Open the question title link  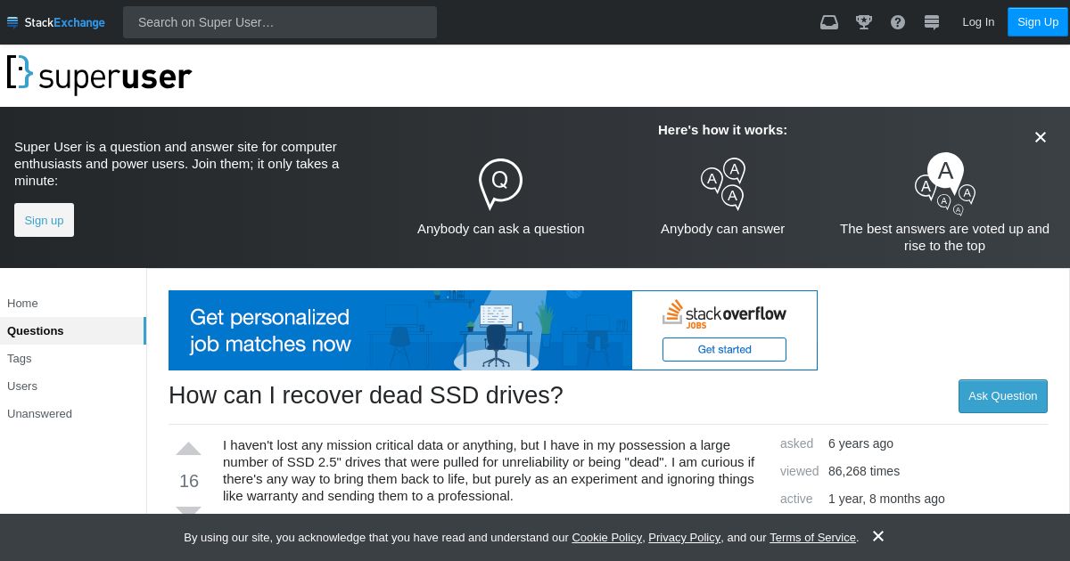pos(366,395)
